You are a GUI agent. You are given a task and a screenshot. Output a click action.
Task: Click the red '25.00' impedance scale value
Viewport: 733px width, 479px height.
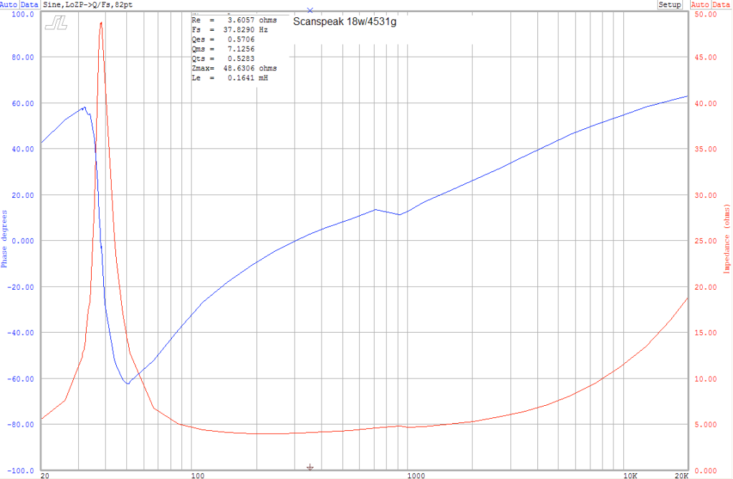tap(706, 241)
